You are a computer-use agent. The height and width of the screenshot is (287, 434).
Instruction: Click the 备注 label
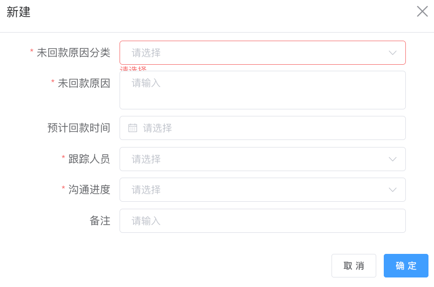coord(100,221)
